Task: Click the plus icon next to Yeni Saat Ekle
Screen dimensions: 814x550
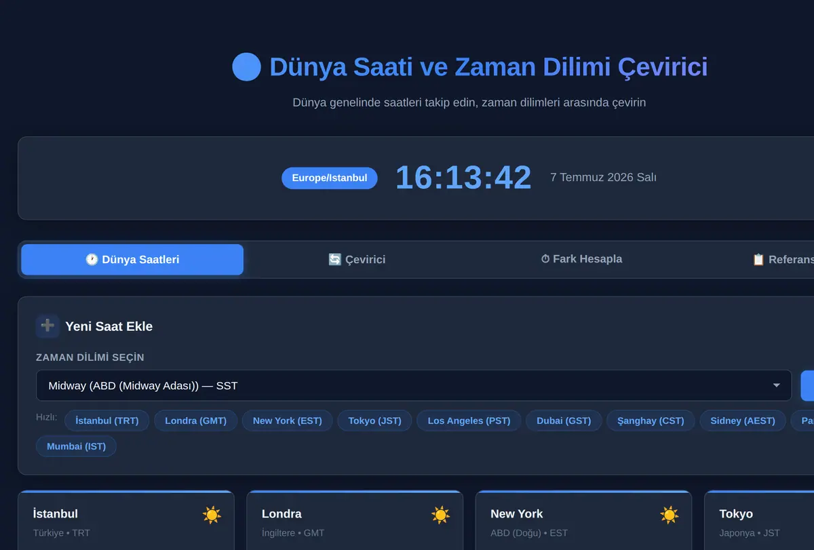Action: point(47,326)
